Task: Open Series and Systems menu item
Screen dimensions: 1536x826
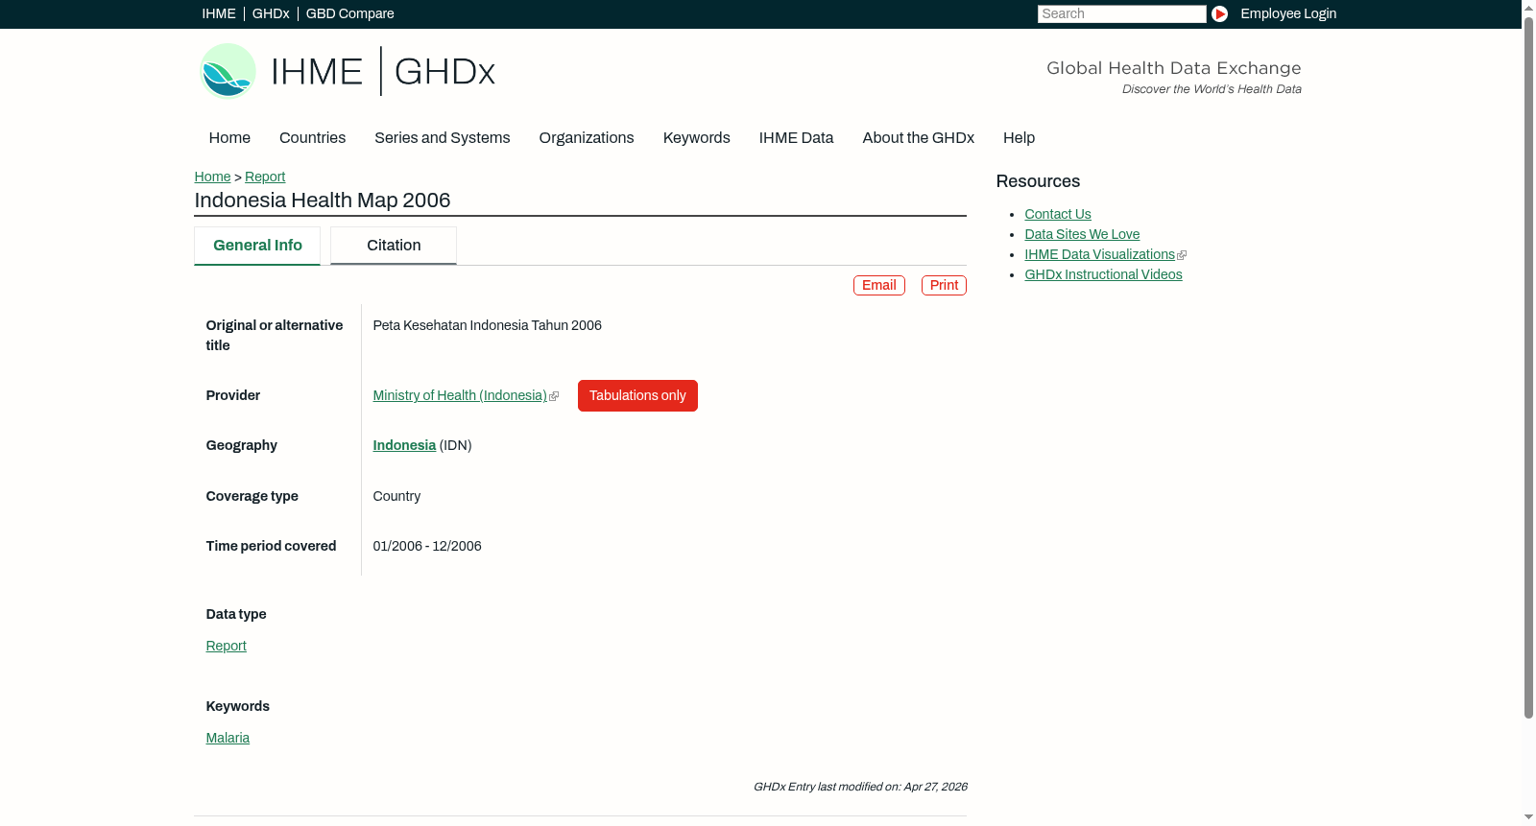Action: click(x=442, y=137)
